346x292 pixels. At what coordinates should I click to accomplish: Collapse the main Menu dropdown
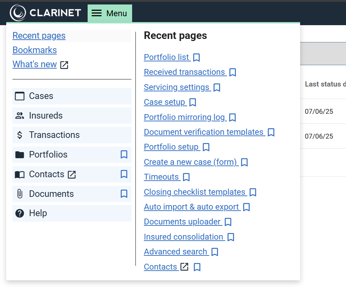pyautogui.click(x=110, y=13)
